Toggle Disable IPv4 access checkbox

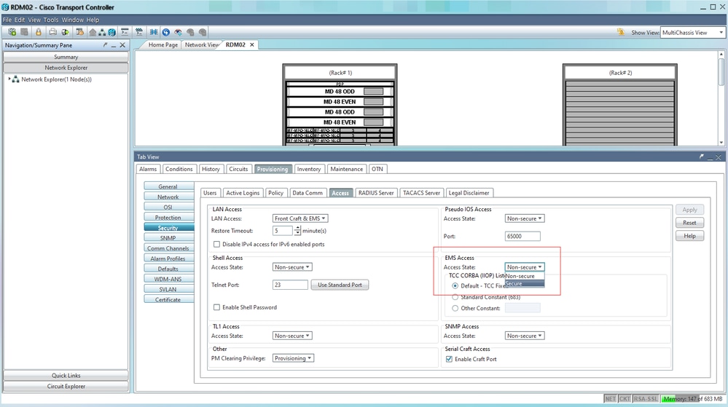(x=216, y=244)
